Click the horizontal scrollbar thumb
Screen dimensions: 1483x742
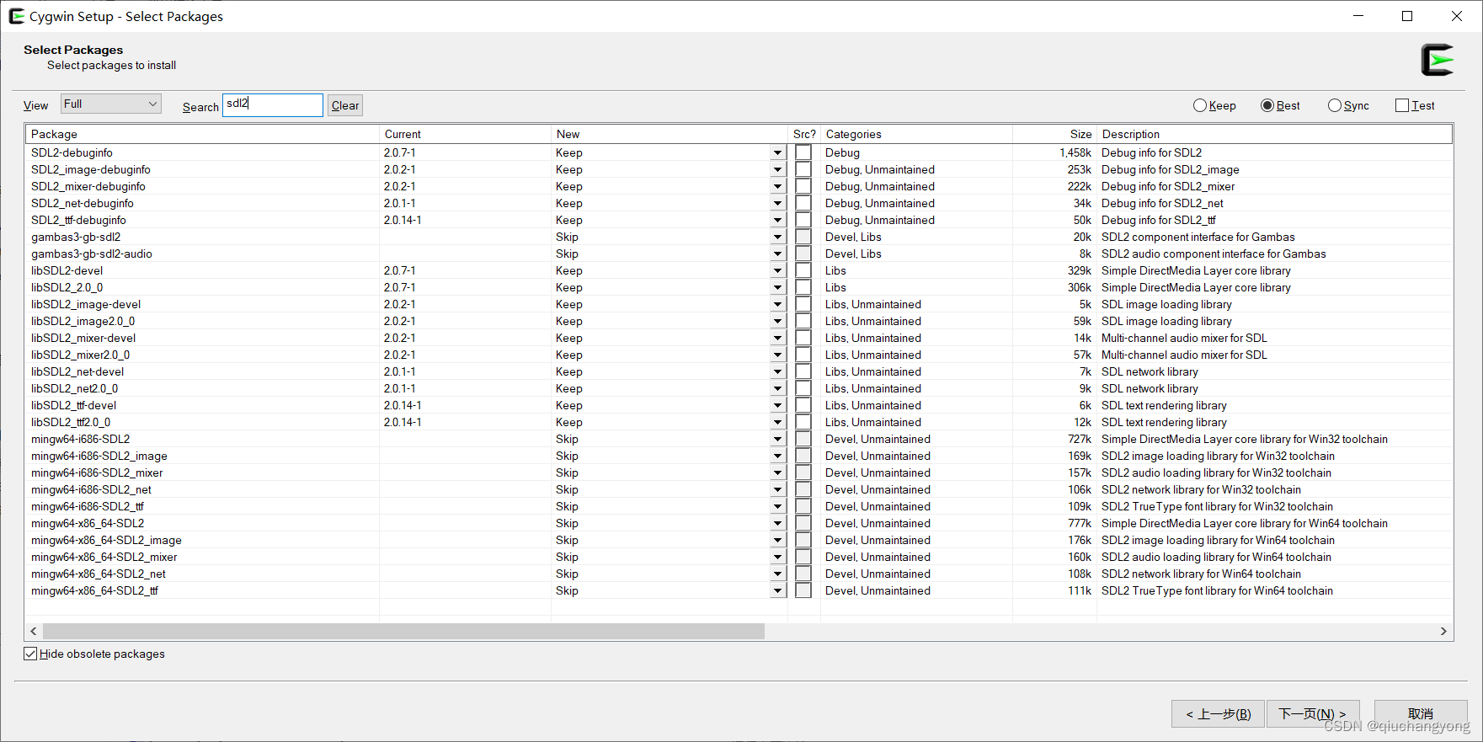pos(403,631)
